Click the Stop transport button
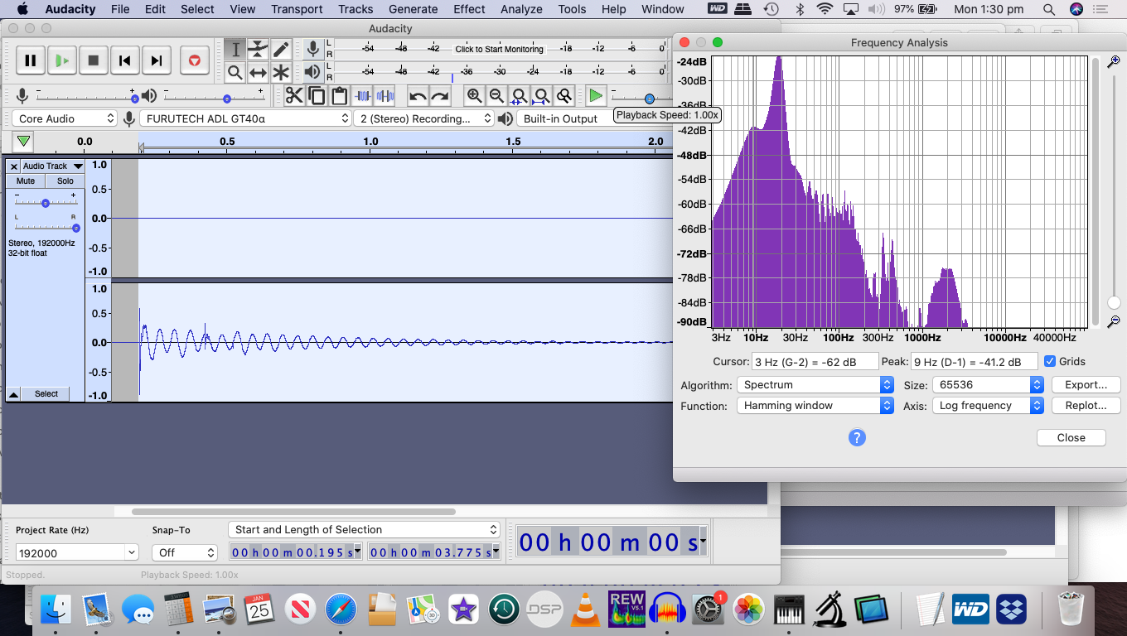The image size is (1127, 636). pos(93,60)
